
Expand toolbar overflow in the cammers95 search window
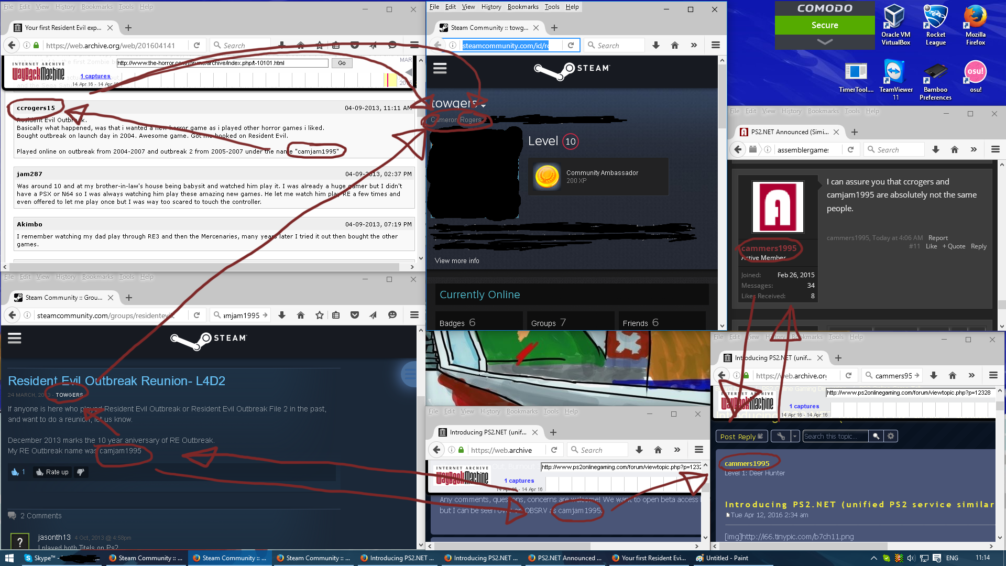pyautogui.click(x=971, y=376)
